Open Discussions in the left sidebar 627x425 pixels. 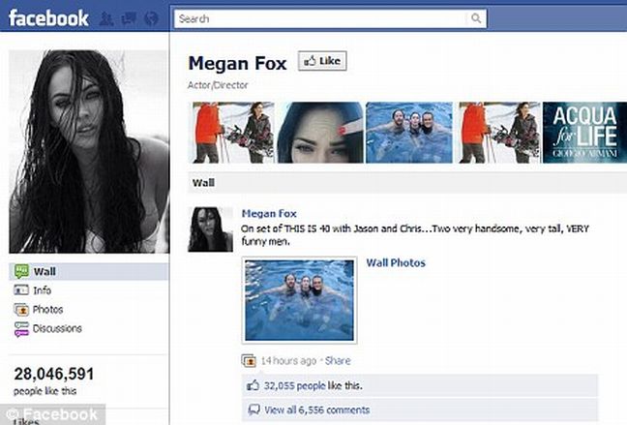click(x=57, y=329)
